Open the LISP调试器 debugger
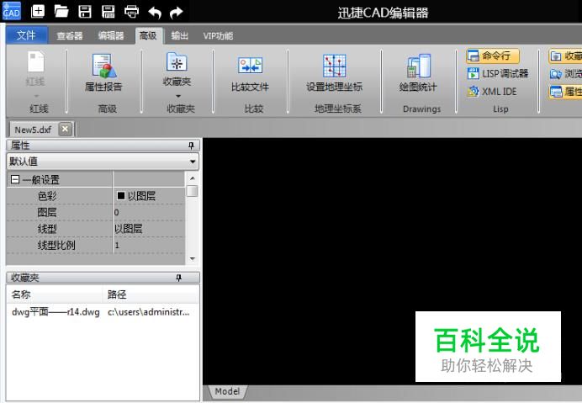Screen dimensions: 582x403 (498, 73)
